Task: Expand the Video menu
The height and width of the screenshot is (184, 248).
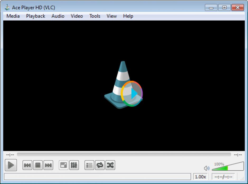Action: point(77,16)
